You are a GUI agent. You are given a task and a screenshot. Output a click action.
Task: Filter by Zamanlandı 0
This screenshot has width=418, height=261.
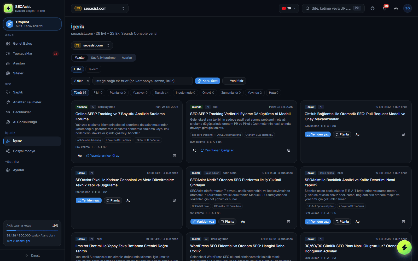[x=231, y=93]
